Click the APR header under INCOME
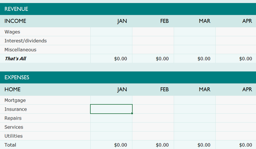The width and height of the screenshot is (256, 149). (x=247, y=21)
